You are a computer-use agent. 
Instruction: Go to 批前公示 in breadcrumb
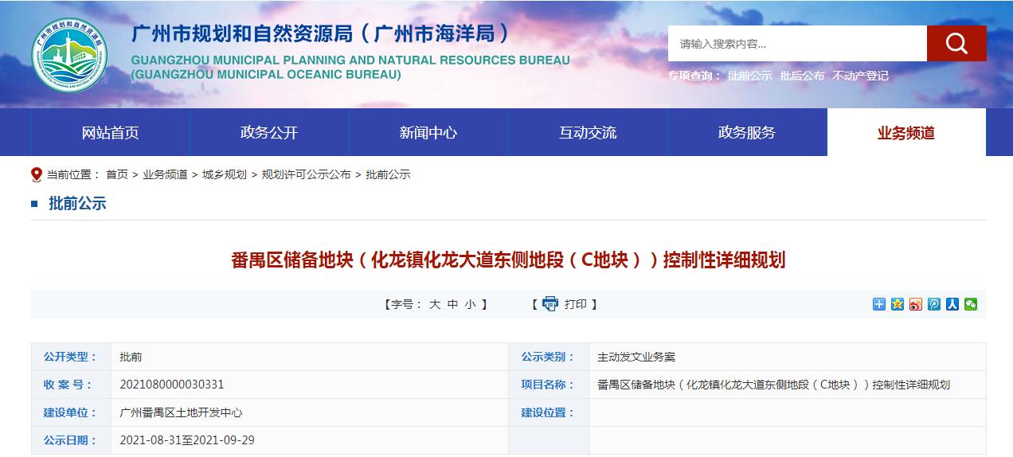[388, 174]
